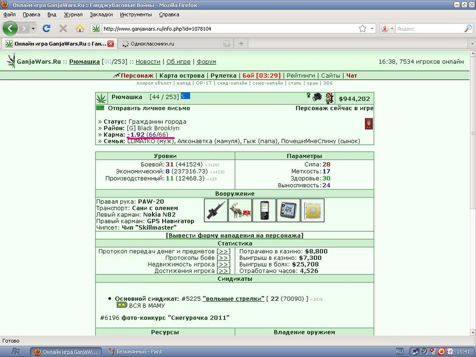Click the GanjaWars logo leaf icon

coord(11,60)
